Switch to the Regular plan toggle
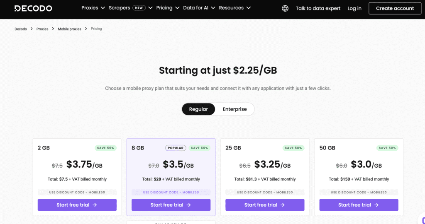The width and height of the screenshot is (425, 224). [x=198, y=109]
